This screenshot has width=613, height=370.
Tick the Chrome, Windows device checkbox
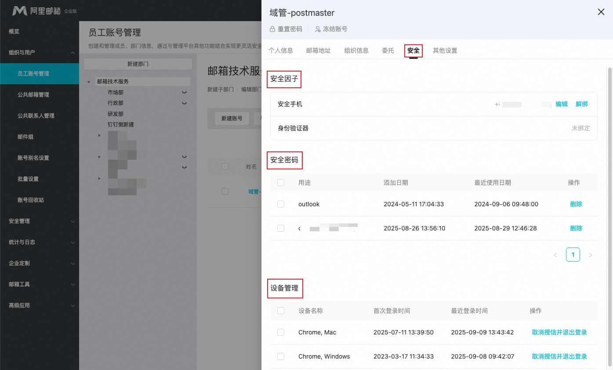click(x=281, y=356)
